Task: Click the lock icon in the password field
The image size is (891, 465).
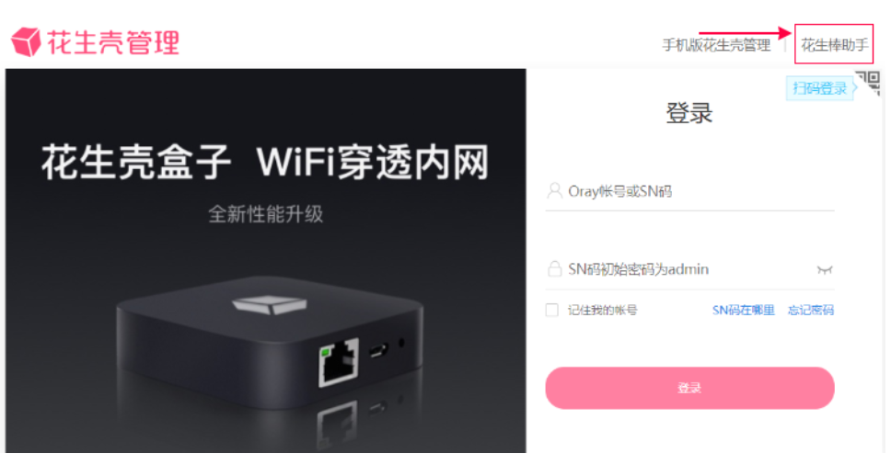Action: (x=555, y=268)
